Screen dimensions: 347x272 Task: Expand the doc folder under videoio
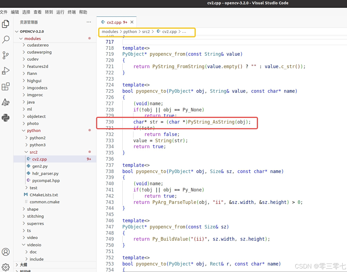(55, 252)
